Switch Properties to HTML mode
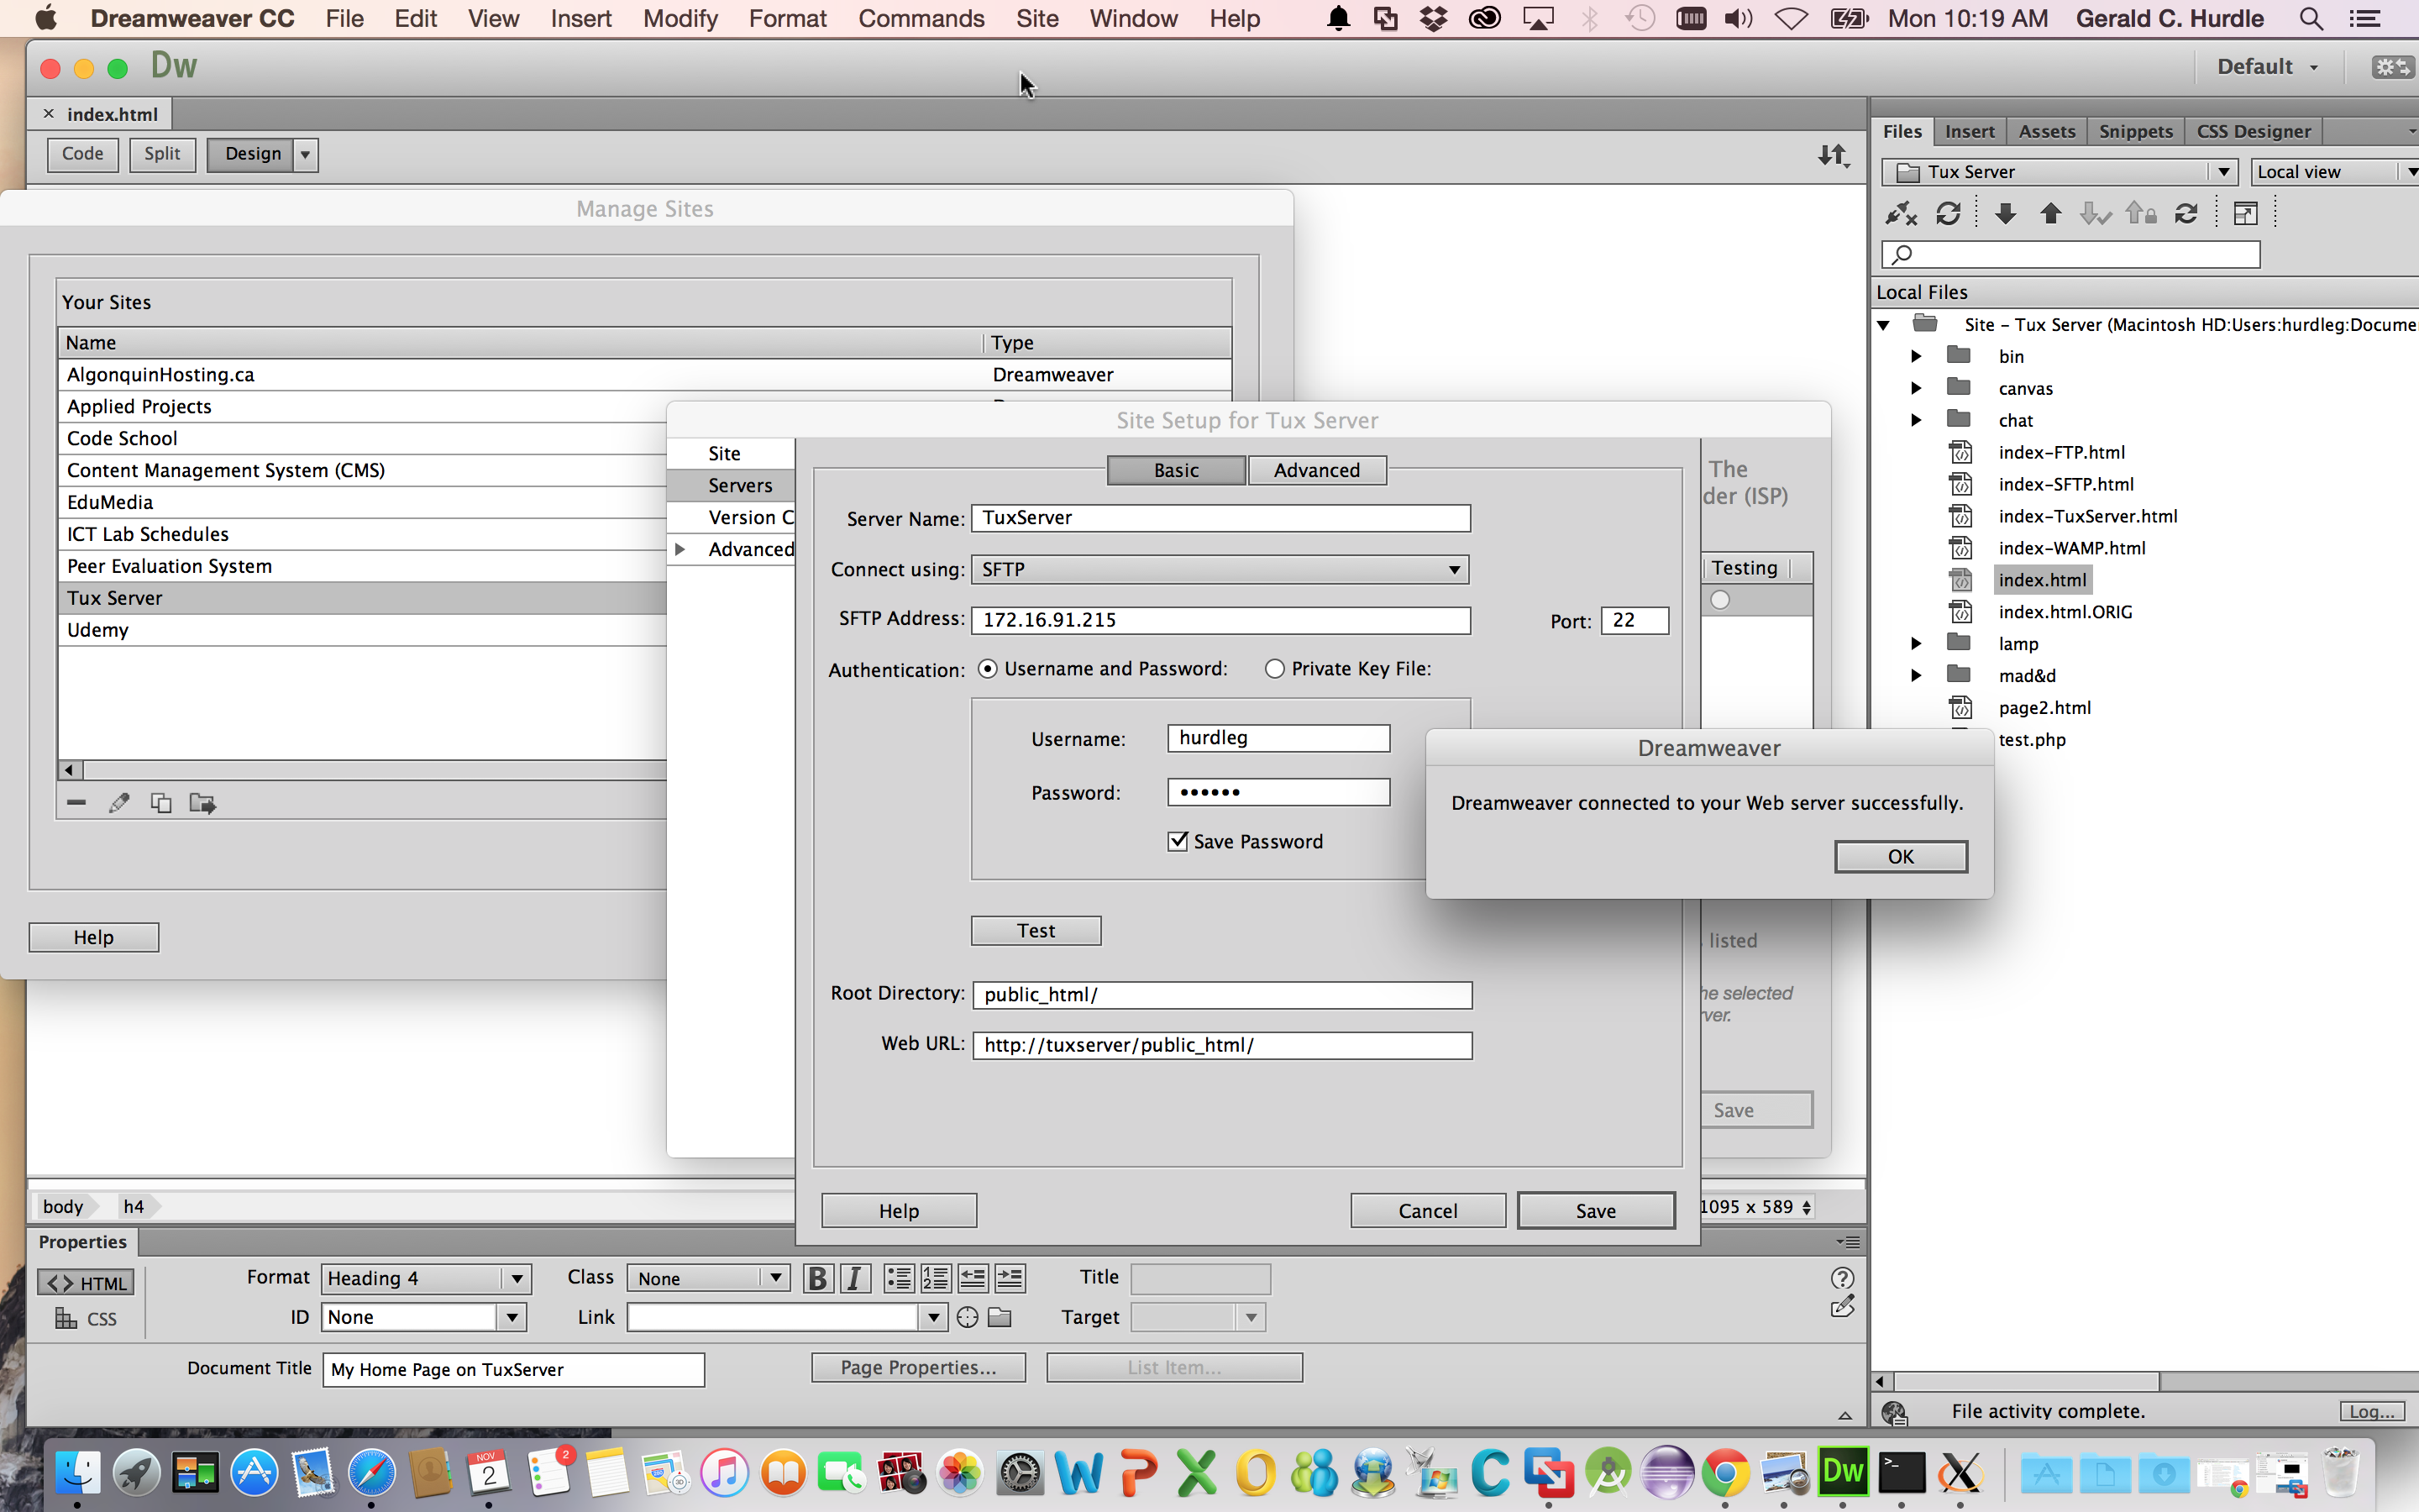This screenshot has width=2419, height=1512. (x=86, y=1283)
